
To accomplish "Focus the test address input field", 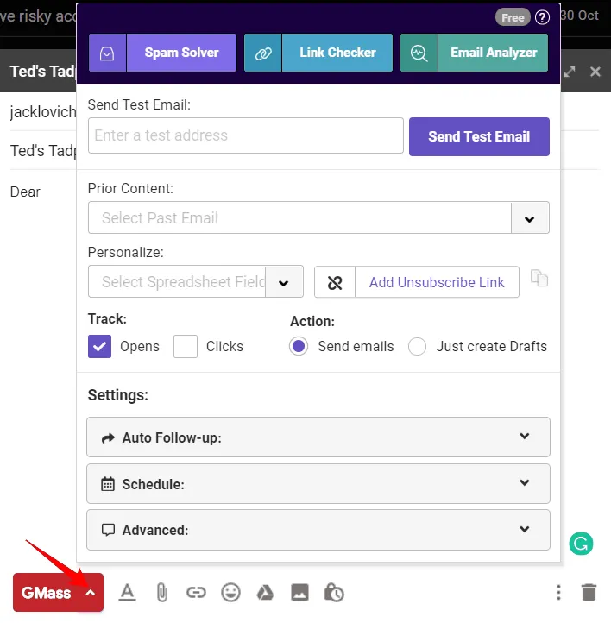I will pyautogui.click(x=246, y=135).
